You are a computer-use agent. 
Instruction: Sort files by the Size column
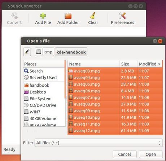click(x=128, y=64)
